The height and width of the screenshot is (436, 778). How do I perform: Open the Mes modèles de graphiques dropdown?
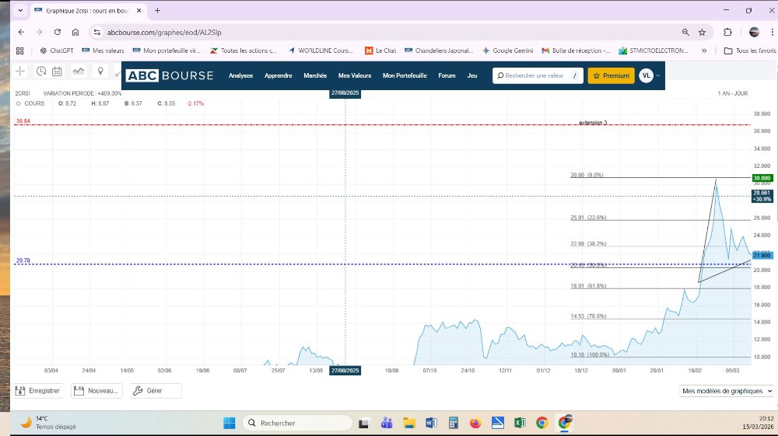[727, 391]
